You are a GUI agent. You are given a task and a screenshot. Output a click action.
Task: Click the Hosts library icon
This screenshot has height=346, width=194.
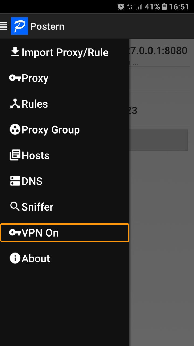coord(15,155)
